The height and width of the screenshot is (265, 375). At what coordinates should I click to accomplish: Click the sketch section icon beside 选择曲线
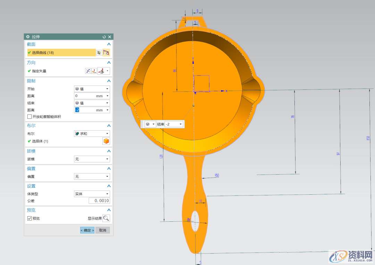(x=99, y=53)
